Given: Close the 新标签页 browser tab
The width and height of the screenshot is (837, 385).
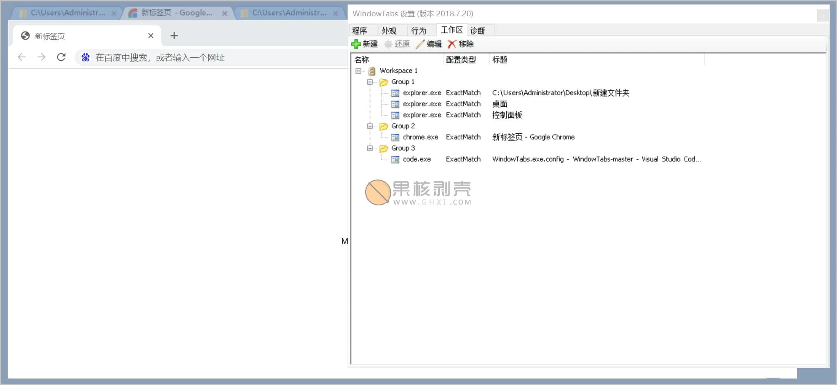Looking at the screenshot, I should click(150, 36).
